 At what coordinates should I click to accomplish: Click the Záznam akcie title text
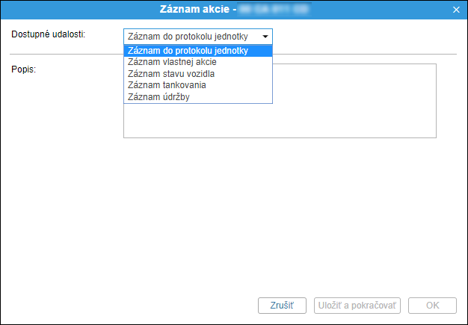pyautogui.click(x=194, y=9)
